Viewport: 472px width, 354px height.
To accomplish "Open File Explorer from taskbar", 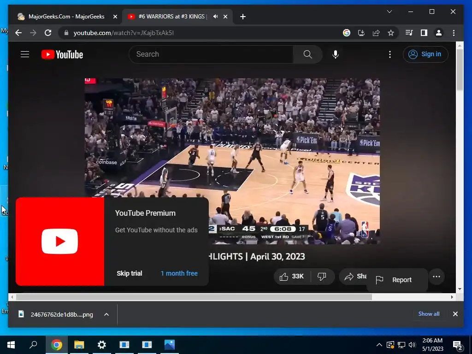I will 79,345.
